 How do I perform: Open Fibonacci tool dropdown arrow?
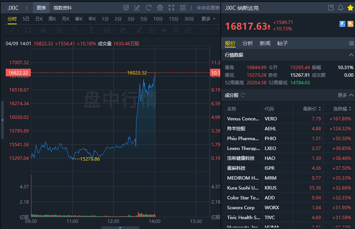[66, 30]
